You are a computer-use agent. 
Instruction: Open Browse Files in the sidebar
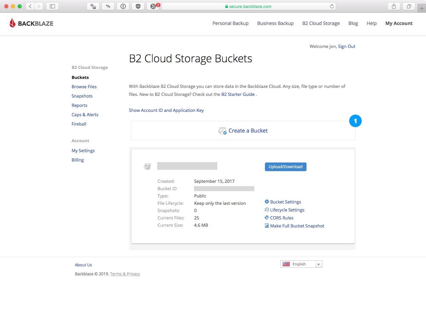click(84, 87)
